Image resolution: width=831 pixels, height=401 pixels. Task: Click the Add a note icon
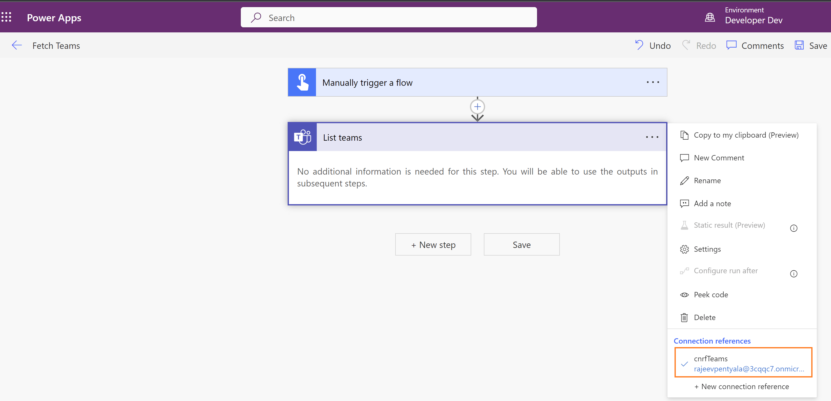click(684, 203)
